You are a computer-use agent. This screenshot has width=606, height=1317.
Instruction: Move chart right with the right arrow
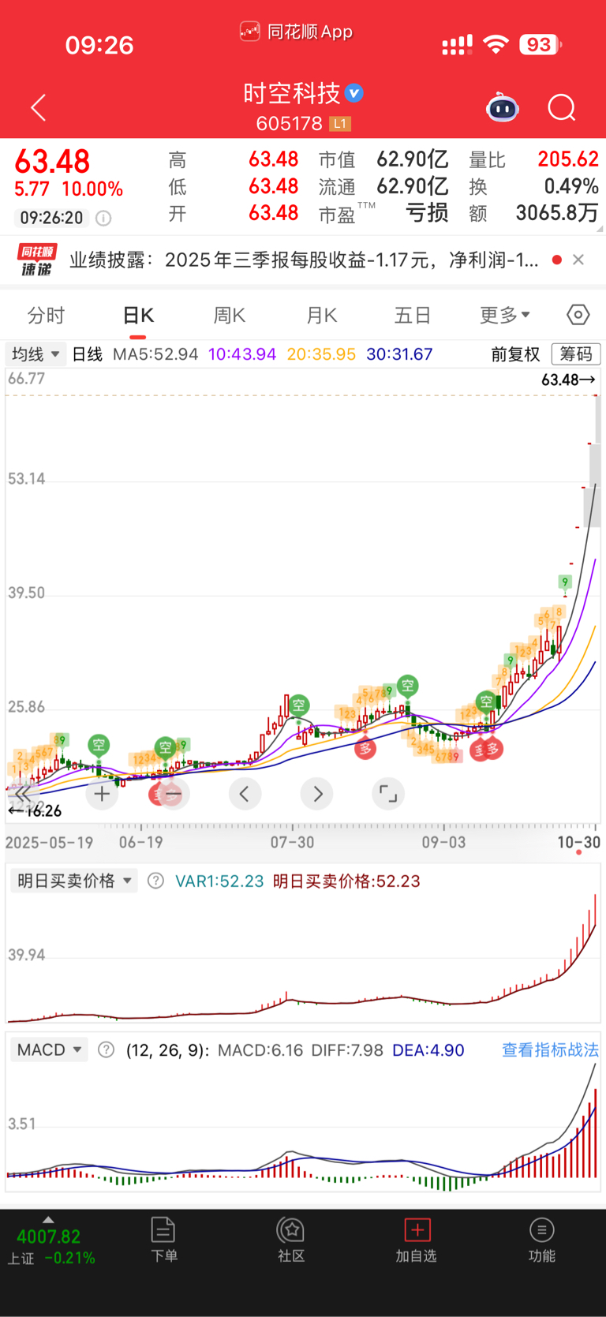pyautogui.click(x=317, y=794)
